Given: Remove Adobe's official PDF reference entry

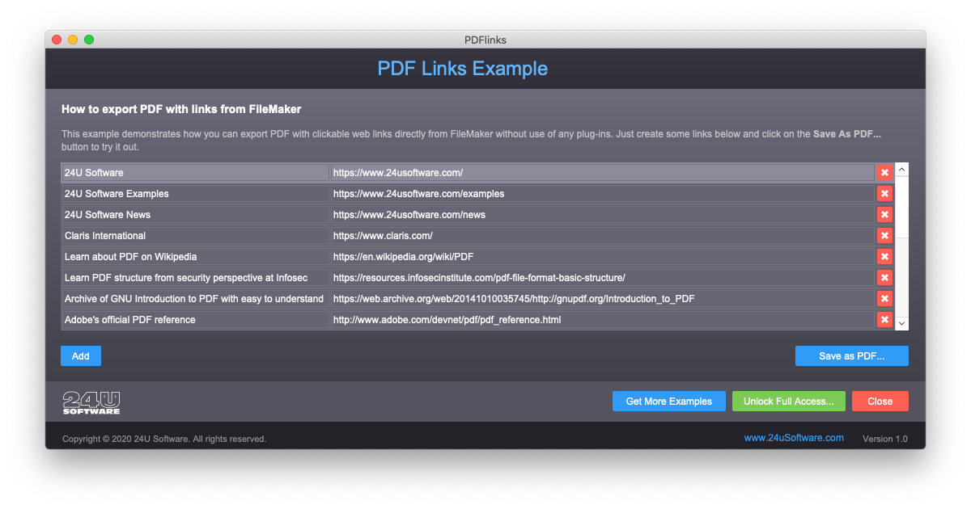Looking at the screenshot, I should (884, 319).
